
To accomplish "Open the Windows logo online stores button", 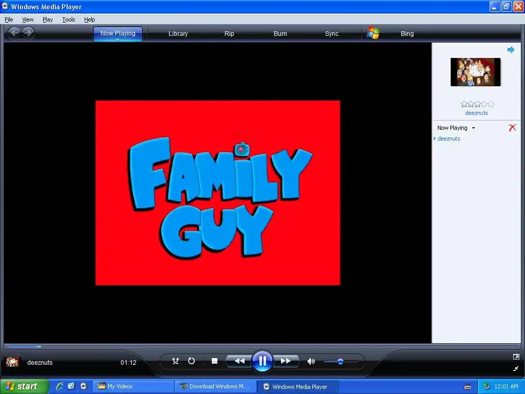I will click(373, 33).
